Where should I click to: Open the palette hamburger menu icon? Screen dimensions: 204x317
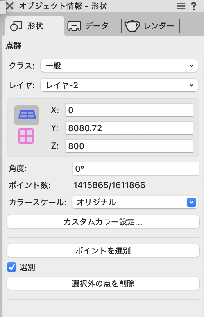coord(181,6)
